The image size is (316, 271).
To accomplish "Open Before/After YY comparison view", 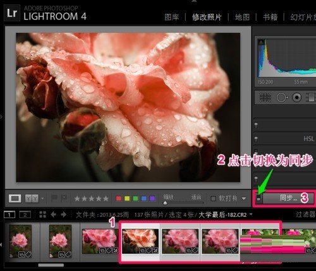I will coord(32,198).
